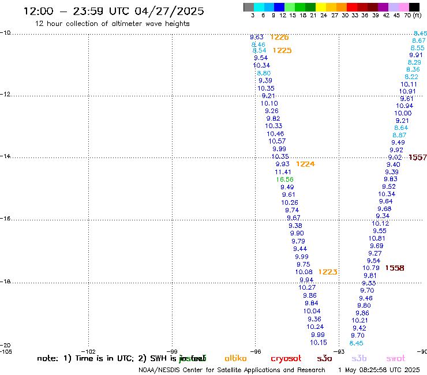Select the 9.82 wave height reading
Image resolution: width=427 pixels, height=375 pixels.
273,118
